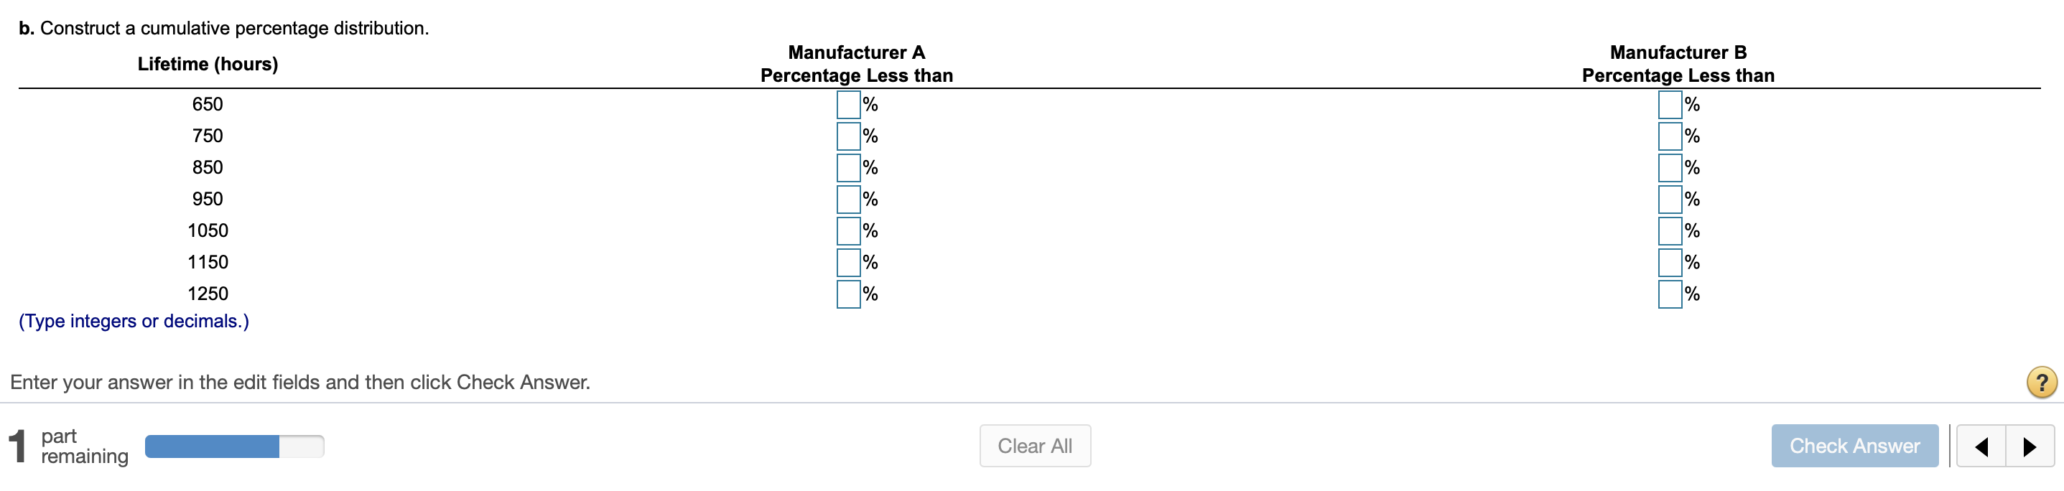
Task: Select the Manufacturer B field for 1050 hours
Action: click(1669, 230)
